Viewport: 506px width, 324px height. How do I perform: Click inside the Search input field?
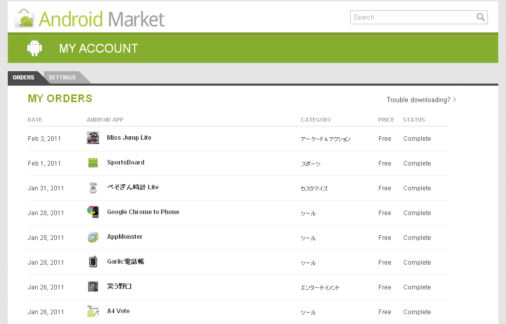tap(412, 17)
